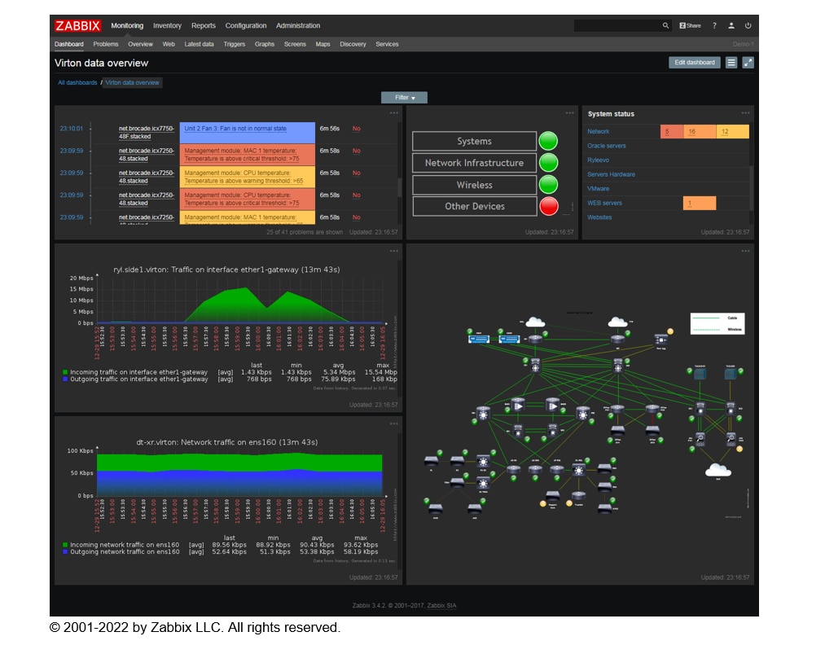
Task: Open the Configuration menu
Action: [246, 25]
